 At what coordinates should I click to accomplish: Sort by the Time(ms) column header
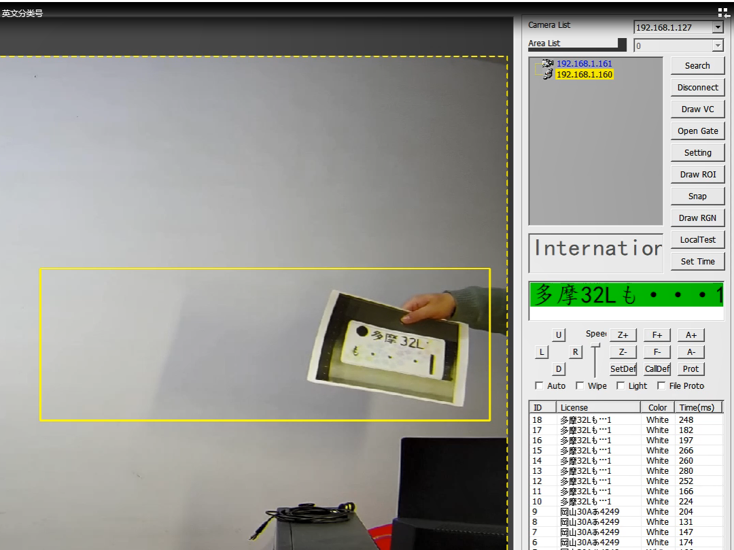click(x=697, y=407)
